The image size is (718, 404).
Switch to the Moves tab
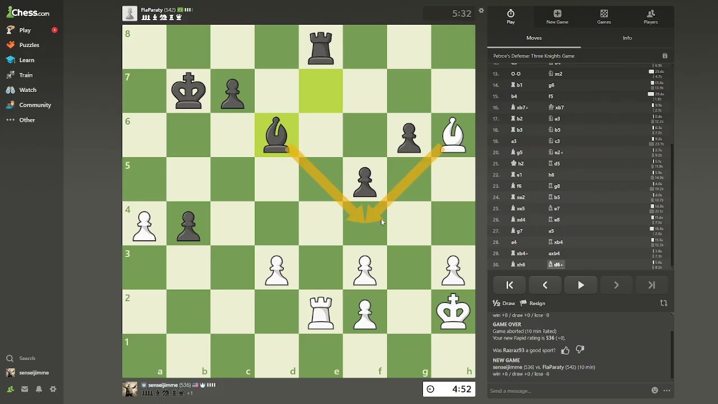534,38
